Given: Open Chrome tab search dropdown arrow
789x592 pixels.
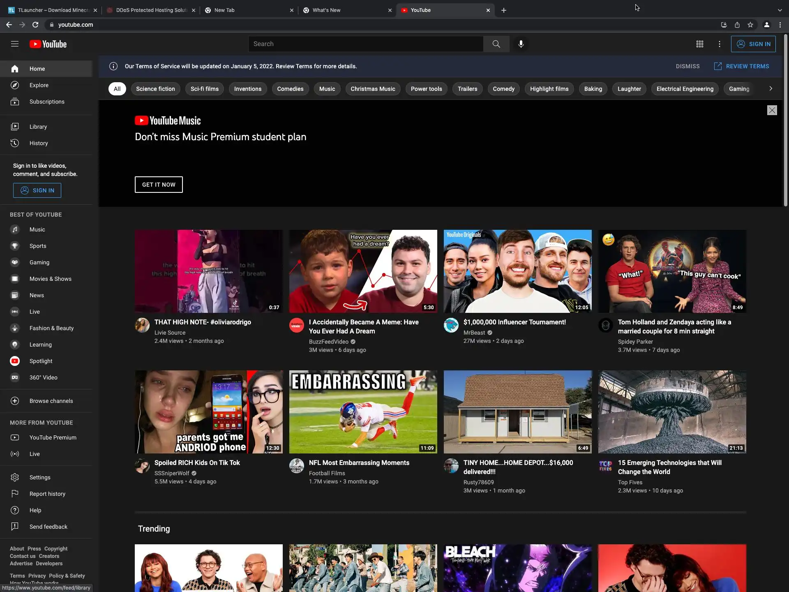Looking at the screenshot, I should pyautogui.click(x=780, y=10).
